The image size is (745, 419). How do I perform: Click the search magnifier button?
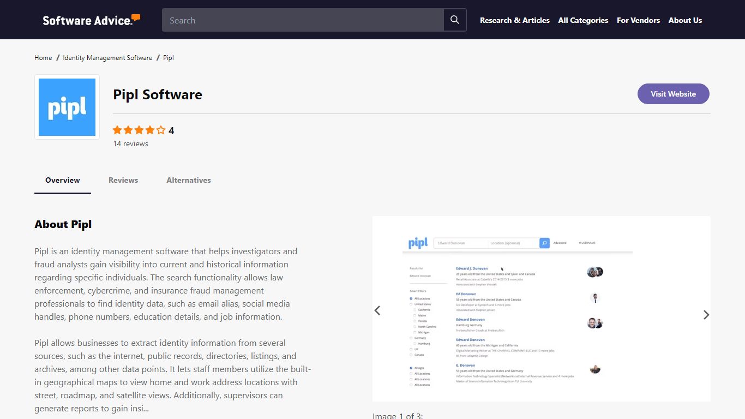tap(455, 20)
